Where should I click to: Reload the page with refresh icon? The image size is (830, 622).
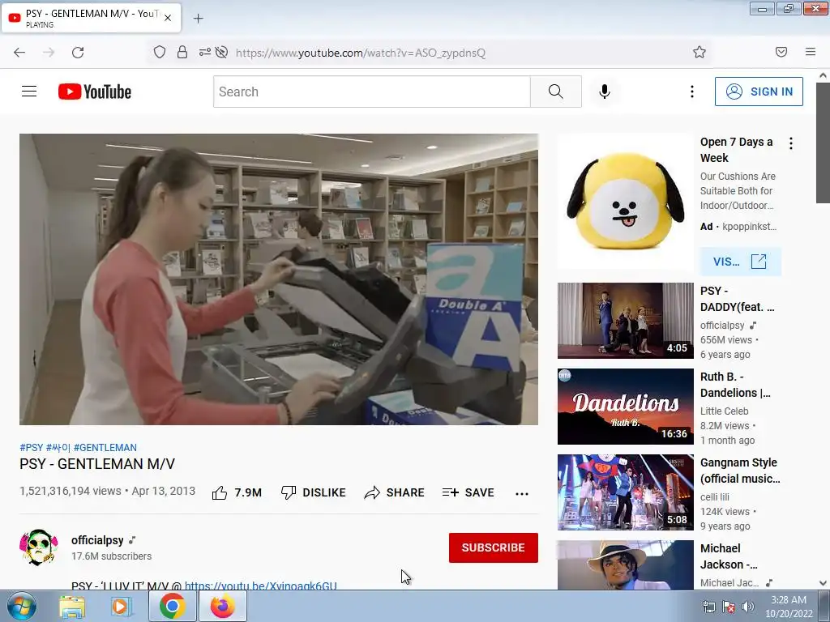point(78,53)
